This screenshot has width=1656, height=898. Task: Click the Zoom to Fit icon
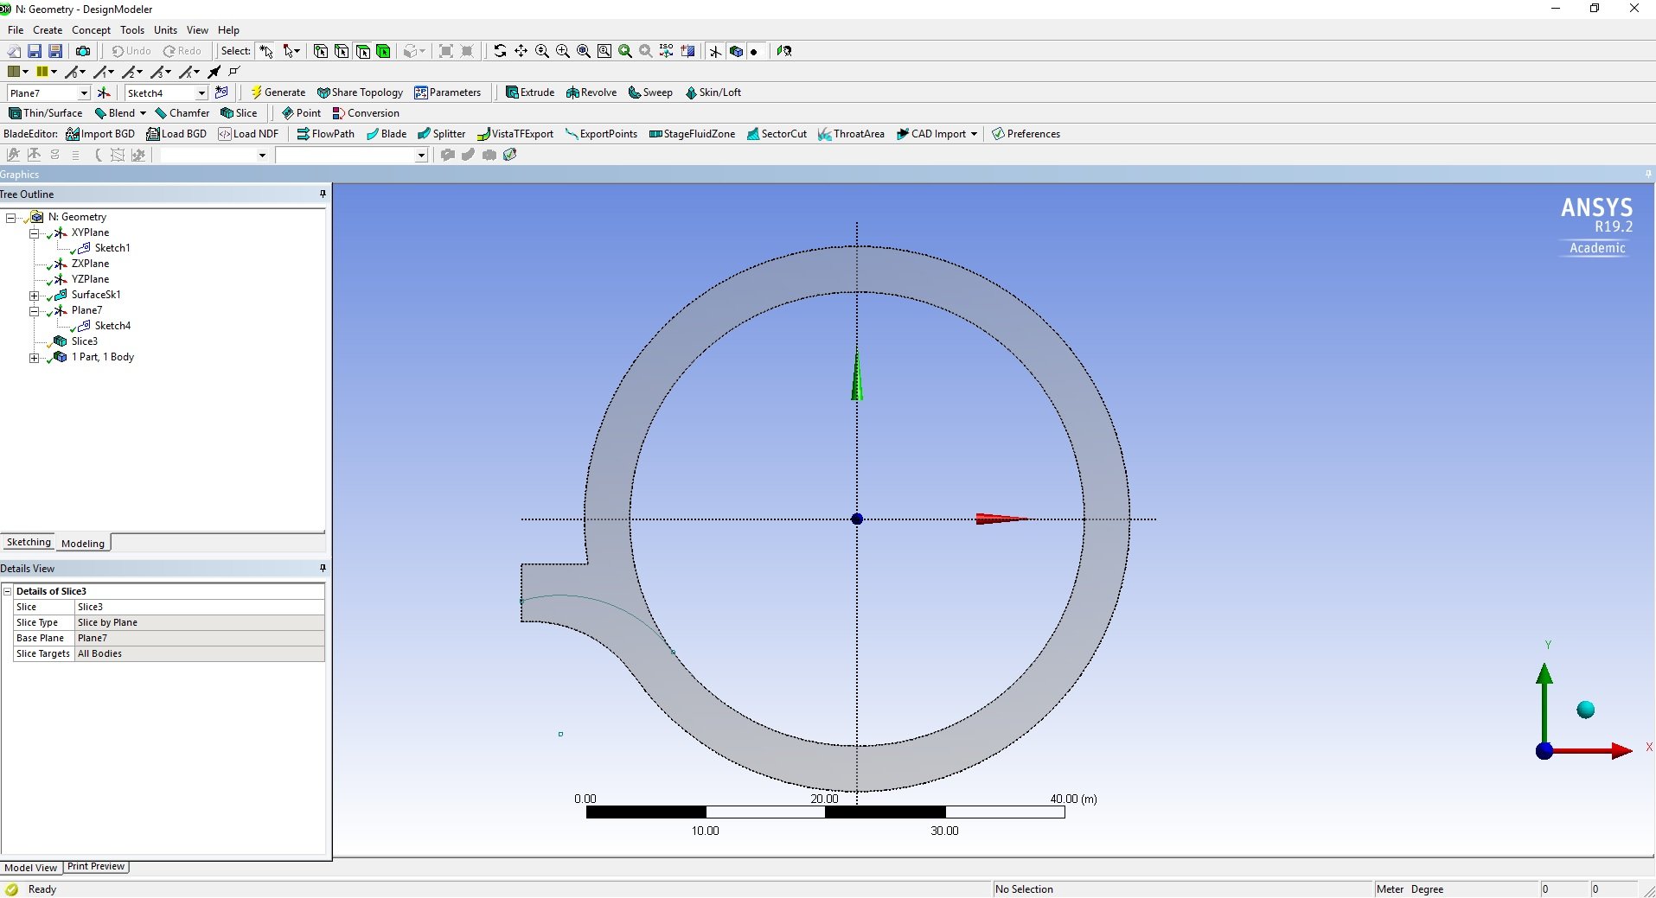[583, 51]
